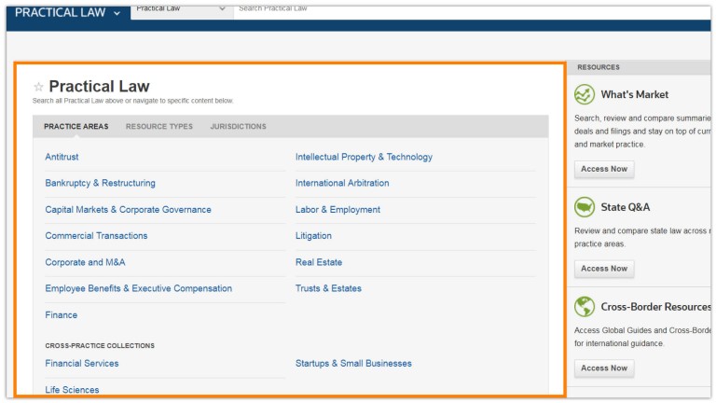Open the Practical Law search scope dropdown

[182, 9]
